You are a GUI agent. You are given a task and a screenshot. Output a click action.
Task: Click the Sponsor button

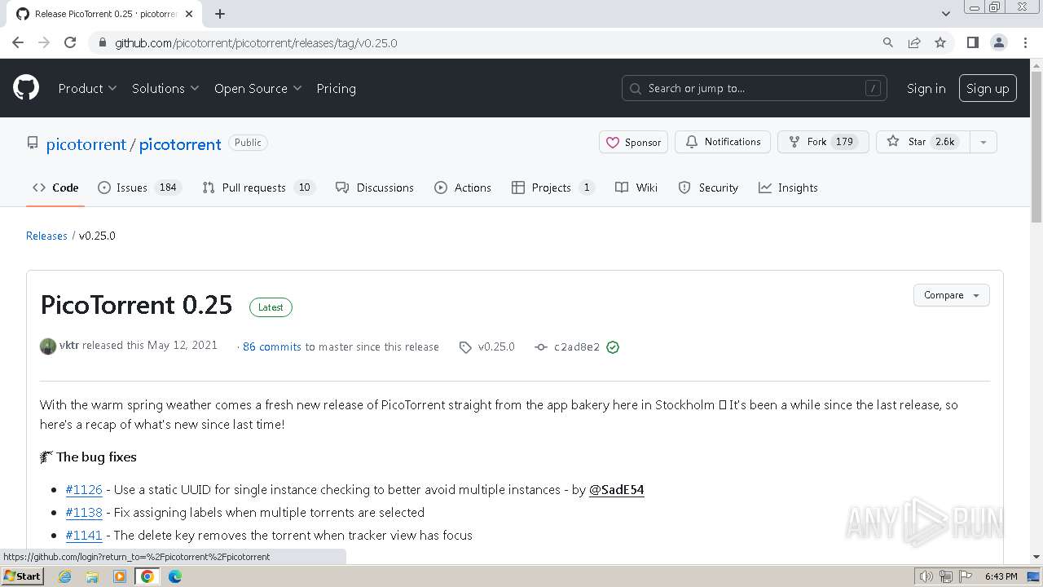pos(634,142)
